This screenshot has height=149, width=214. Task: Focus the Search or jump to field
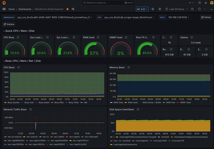pos(108,2)
